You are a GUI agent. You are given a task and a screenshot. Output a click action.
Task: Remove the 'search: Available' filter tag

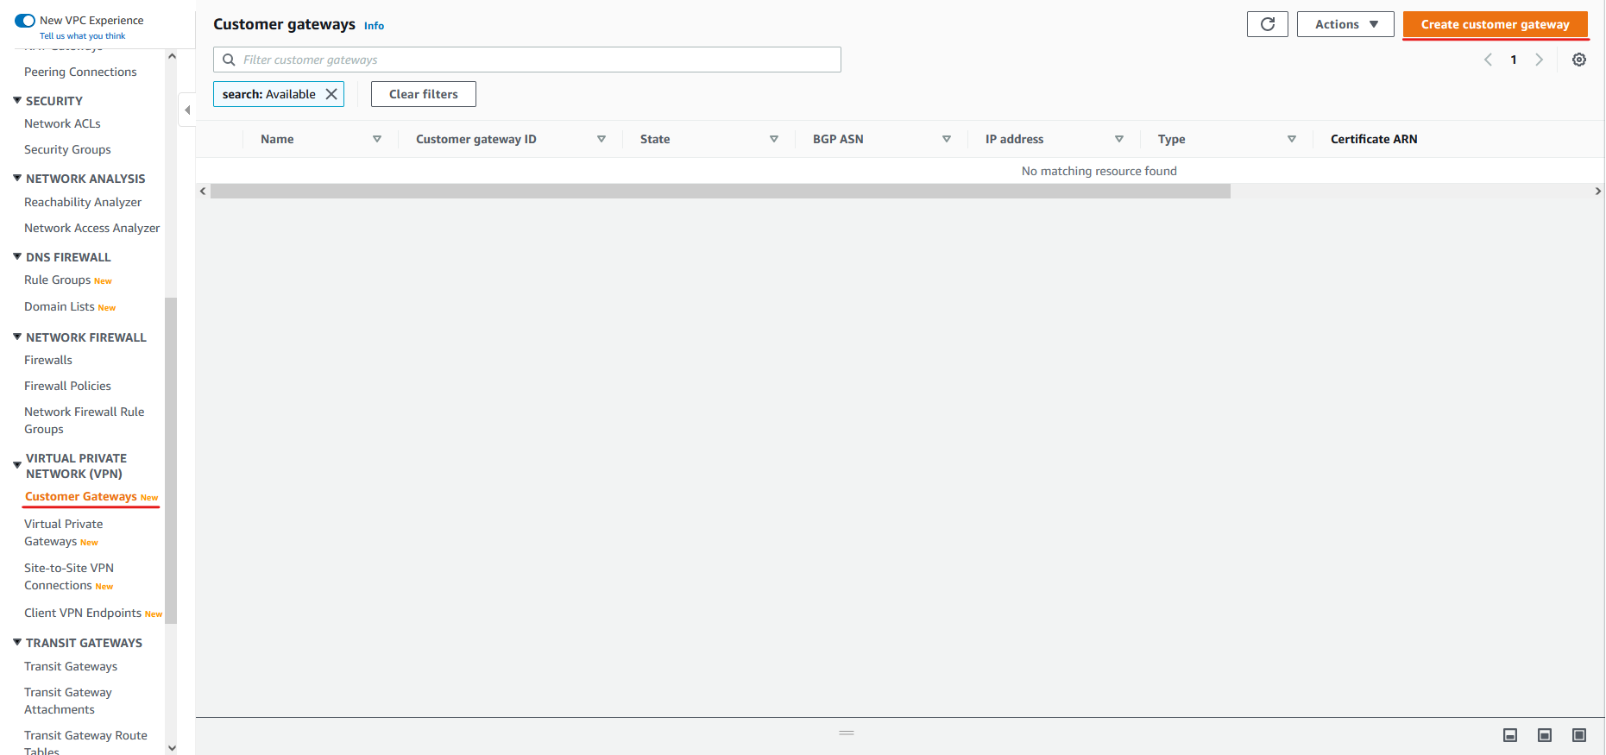click(331, 94)
